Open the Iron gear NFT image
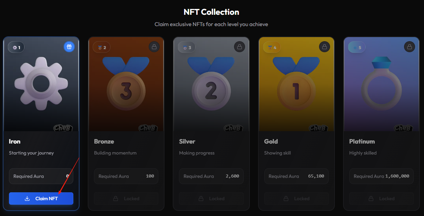The image size is (424, 216). pos(41,84)
